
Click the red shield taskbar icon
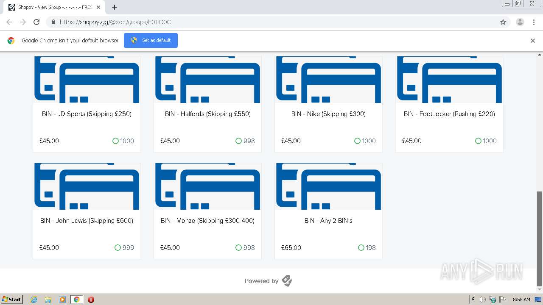[91, 299]
